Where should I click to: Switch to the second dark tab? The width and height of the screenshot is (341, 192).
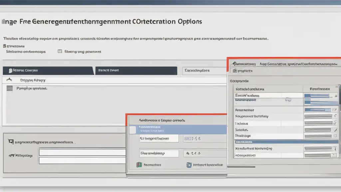[x=136, y=71]
